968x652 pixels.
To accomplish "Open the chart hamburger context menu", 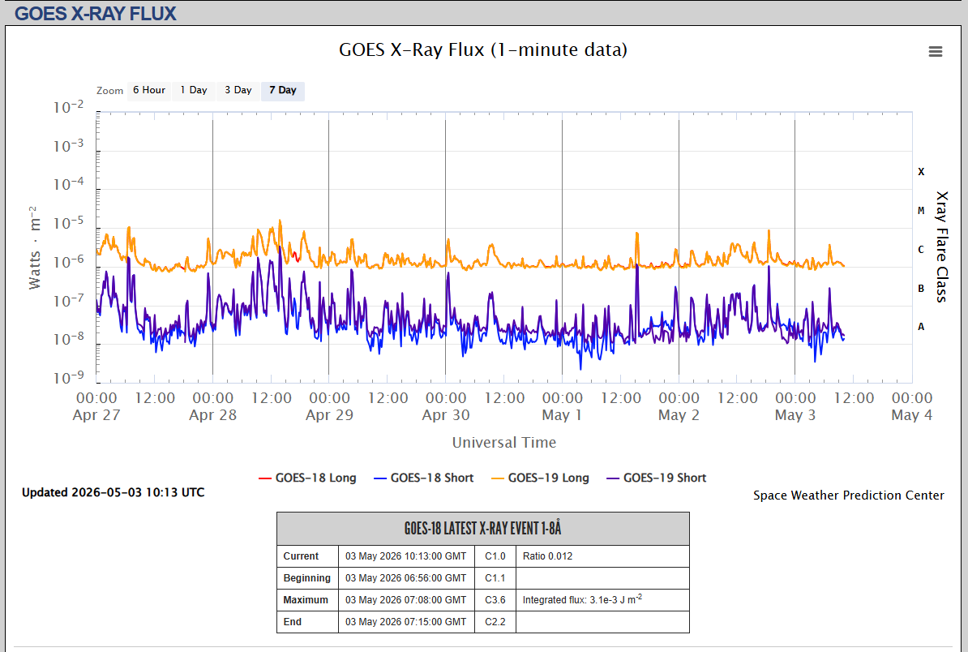I will pos(936,52).
